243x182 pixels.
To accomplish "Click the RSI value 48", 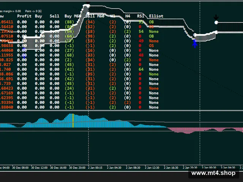I will (x=141, y=55).
